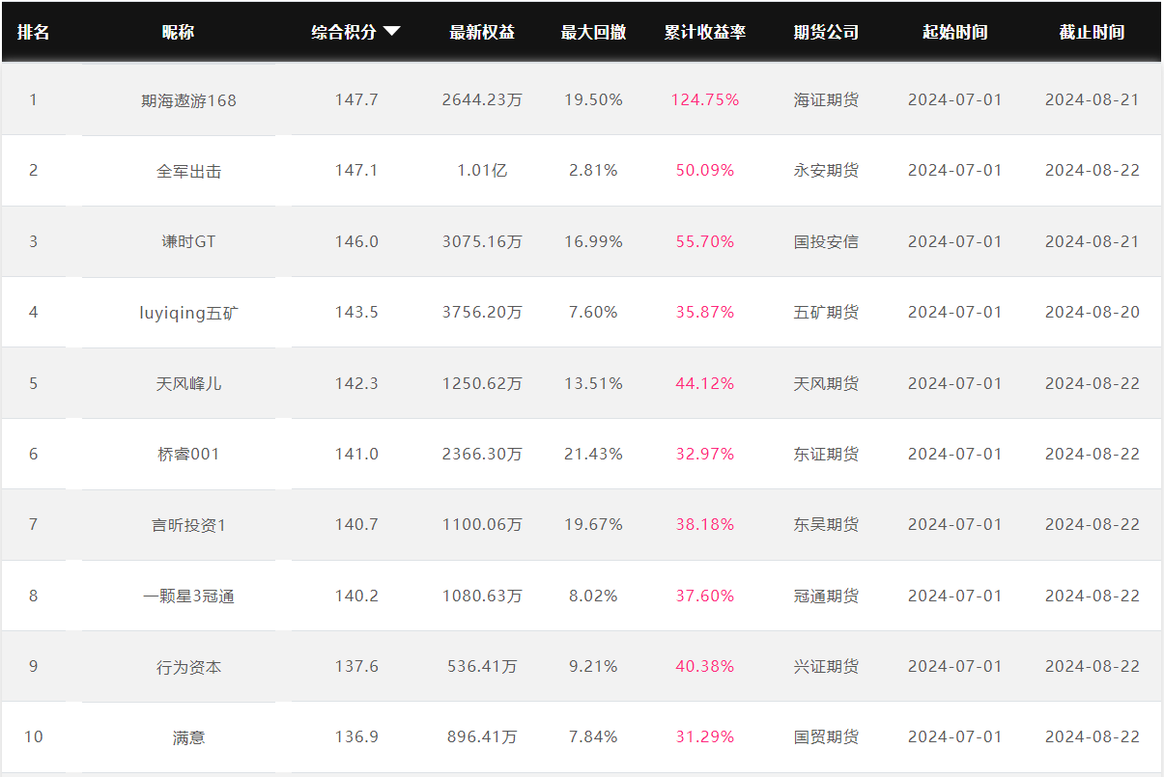Click equity value 896.41万
This screenshot has width=1164, height=777.
482,736
